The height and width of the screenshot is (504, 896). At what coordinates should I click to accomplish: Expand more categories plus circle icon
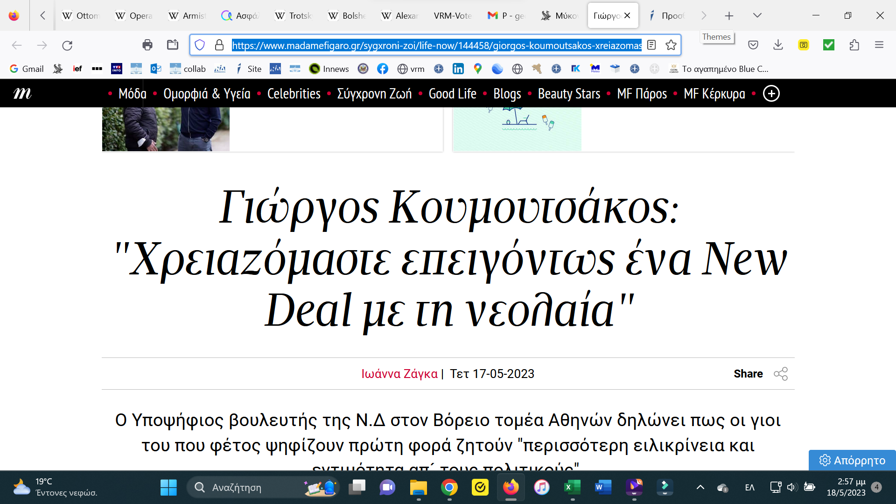pyautogui.click(x=771, y=94)
